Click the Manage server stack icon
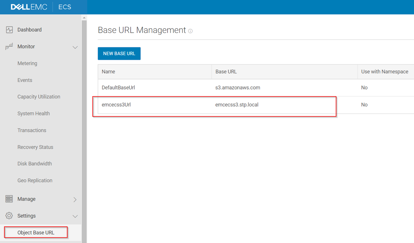The width and height of the screenshot is (414, 243). pos(9,199)
